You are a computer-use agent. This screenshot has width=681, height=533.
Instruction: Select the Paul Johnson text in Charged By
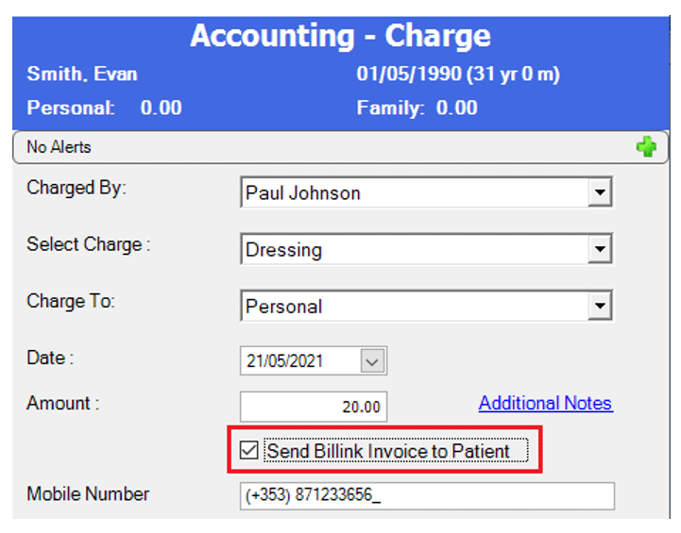tap(303, 193)
